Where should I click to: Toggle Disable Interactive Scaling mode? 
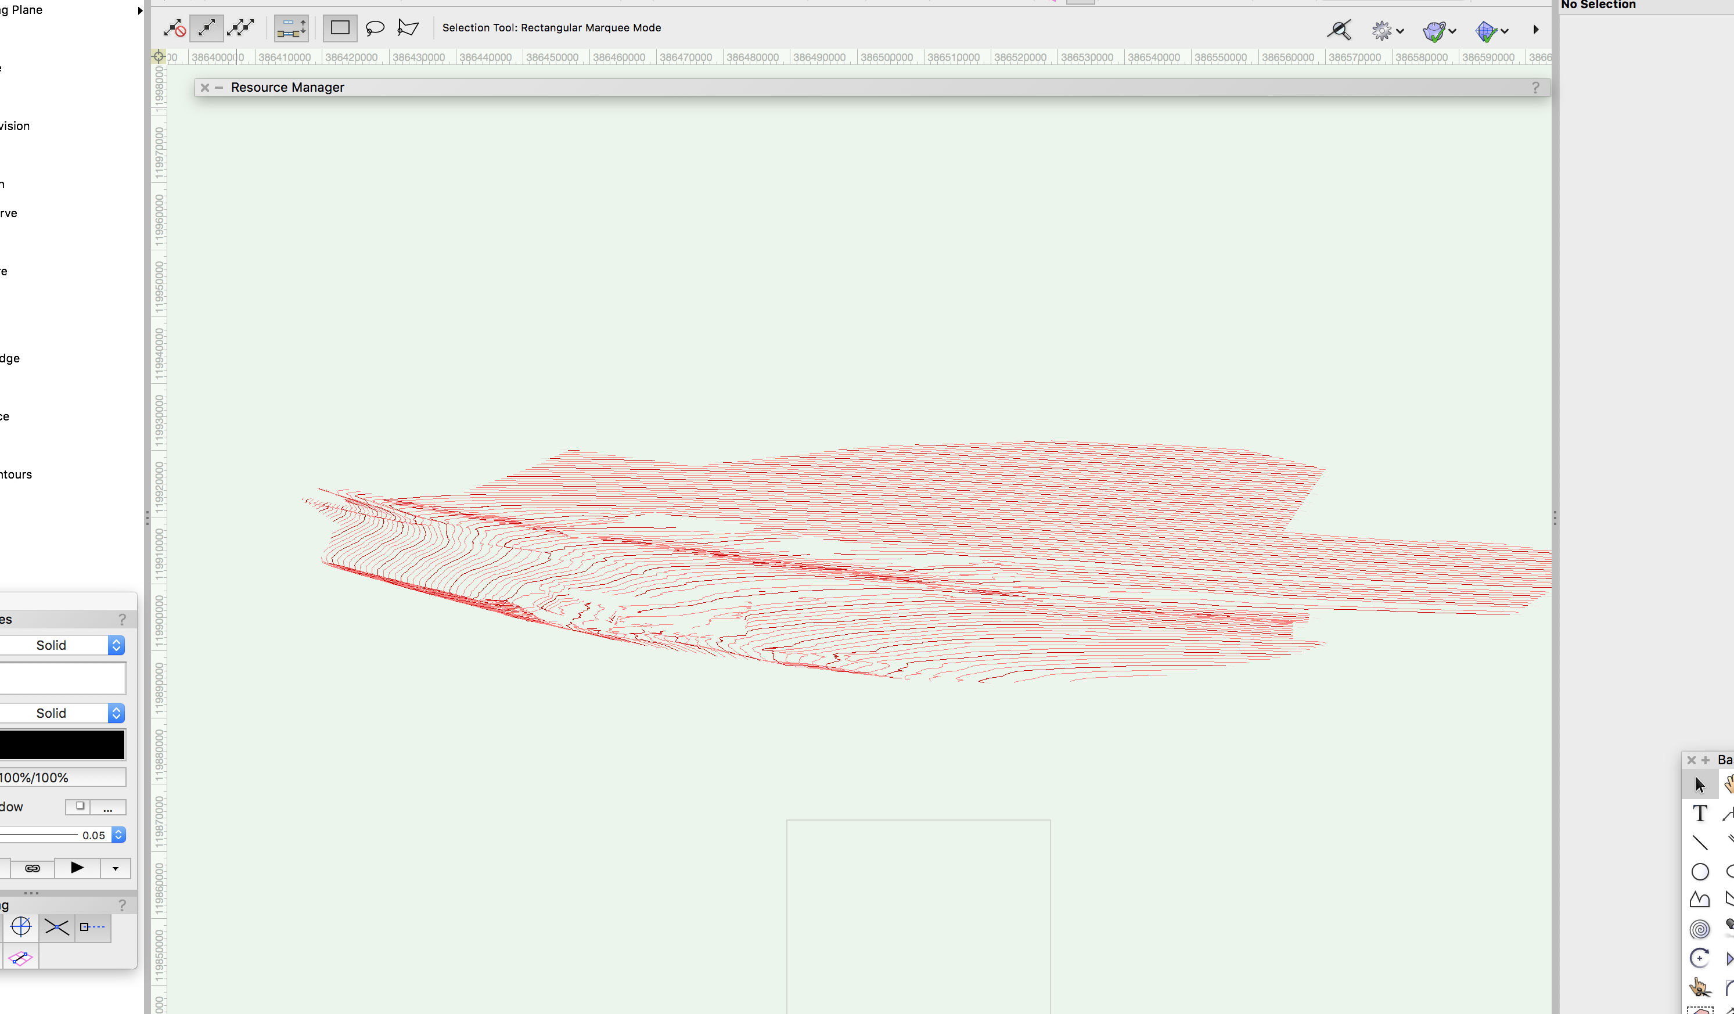point(174,28)
